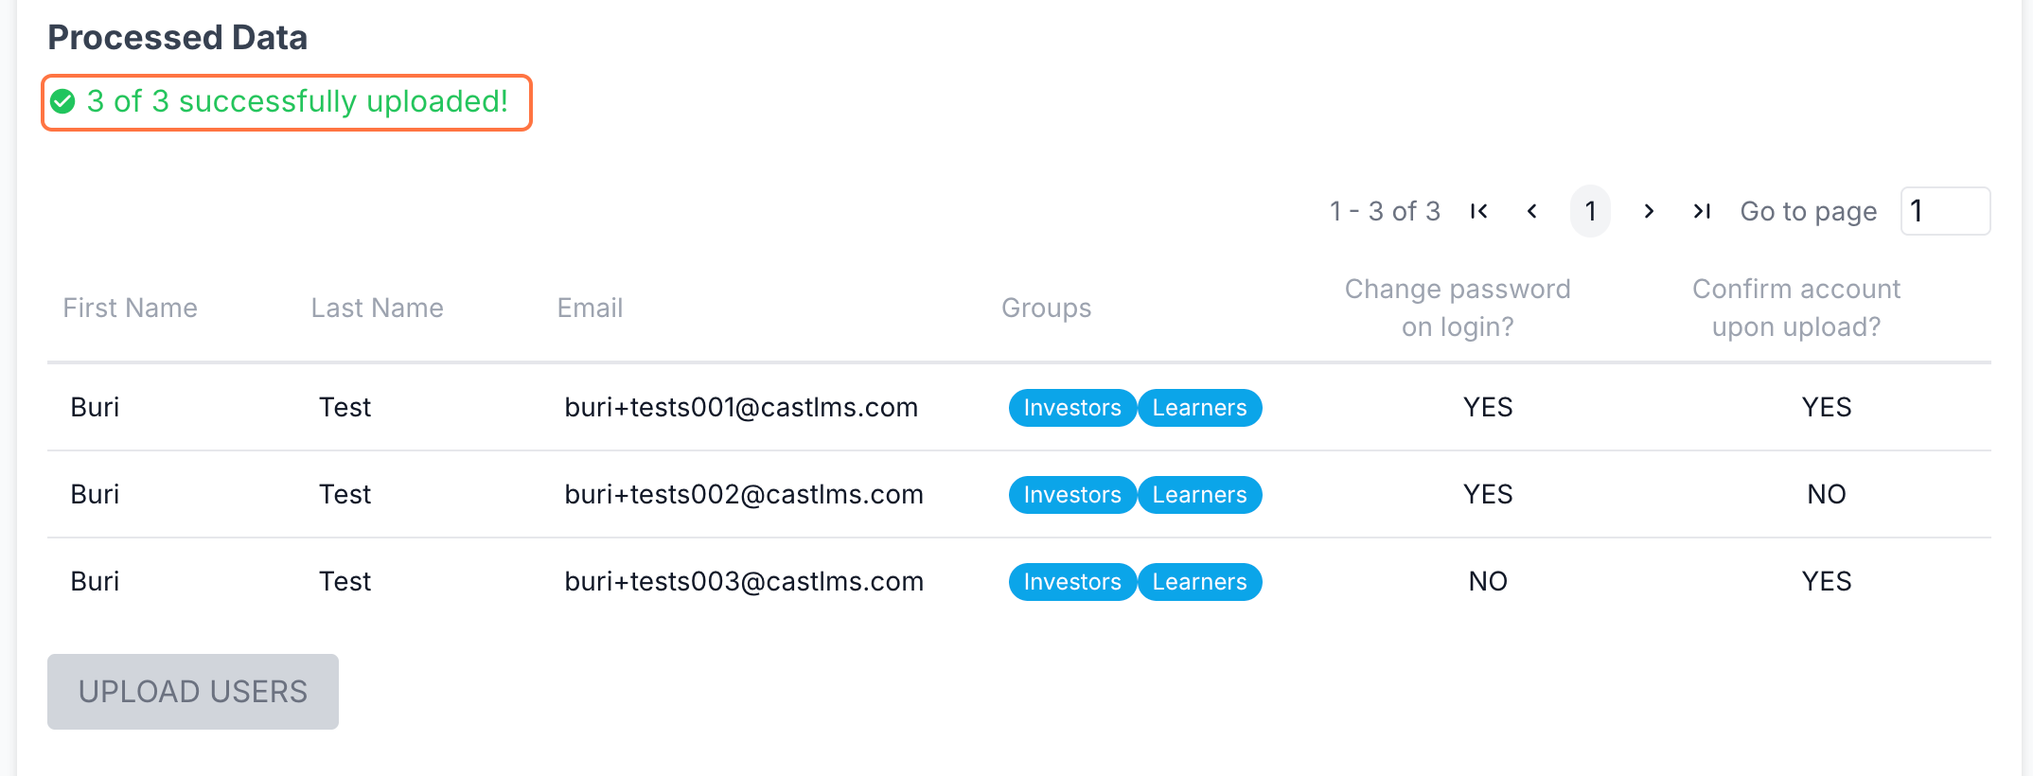Click the buri+tests001@castlms.com email

tap(741, 407)
